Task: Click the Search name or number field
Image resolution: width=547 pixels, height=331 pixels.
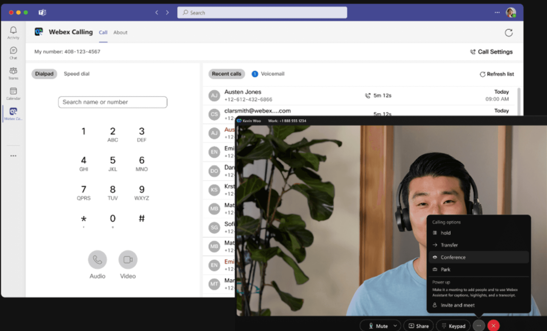Action: [113, 102]
